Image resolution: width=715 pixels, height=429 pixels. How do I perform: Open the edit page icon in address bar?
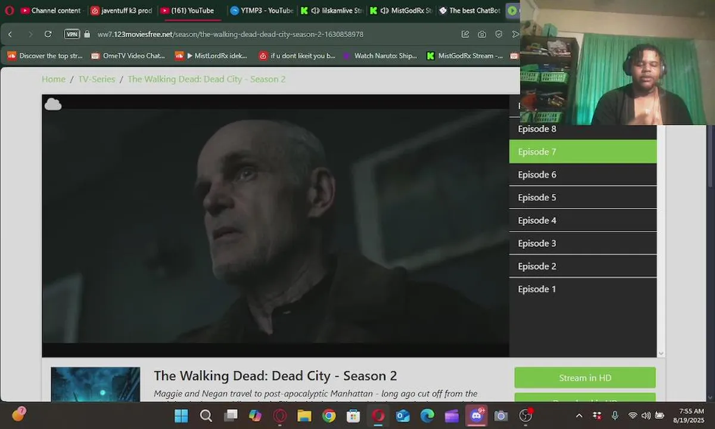click(465, 35)
